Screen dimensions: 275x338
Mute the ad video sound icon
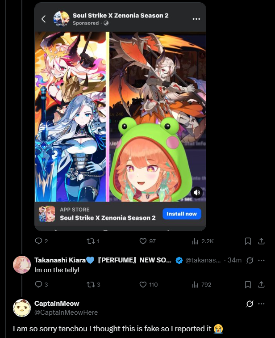(197, 192)
